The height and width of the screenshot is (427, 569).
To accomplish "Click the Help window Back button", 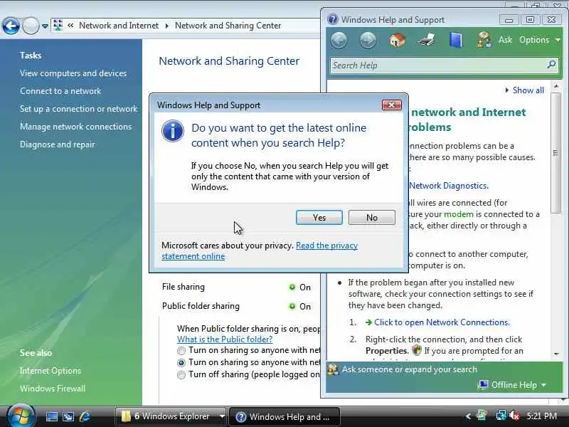I will (x=339, y=40).
